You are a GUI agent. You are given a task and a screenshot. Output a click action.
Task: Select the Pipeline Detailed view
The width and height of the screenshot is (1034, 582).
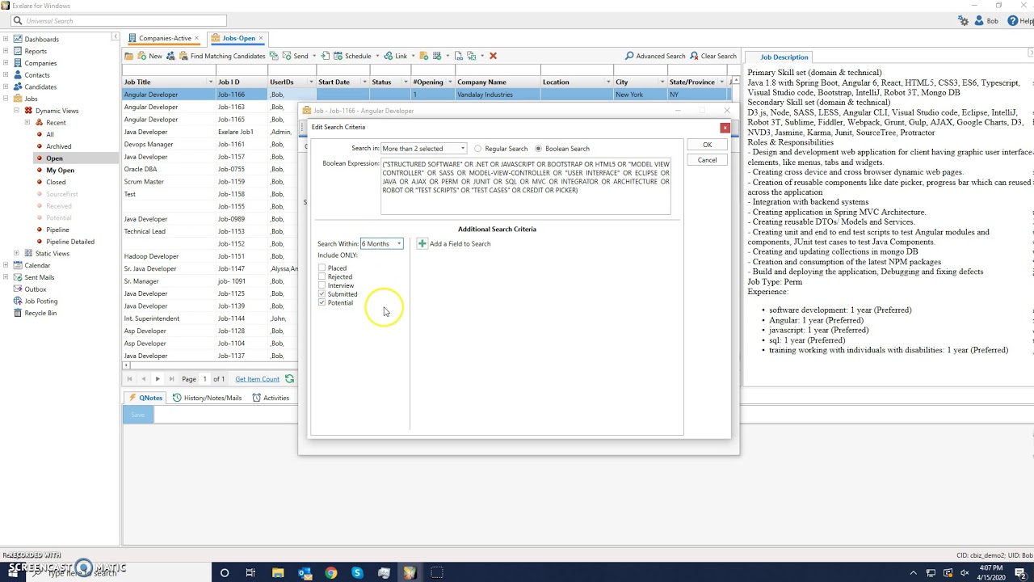coord(70,241)
